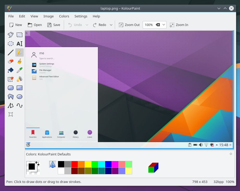Click the Zoom Out button
Screen dimensions: 240x191
coord(129,25)
